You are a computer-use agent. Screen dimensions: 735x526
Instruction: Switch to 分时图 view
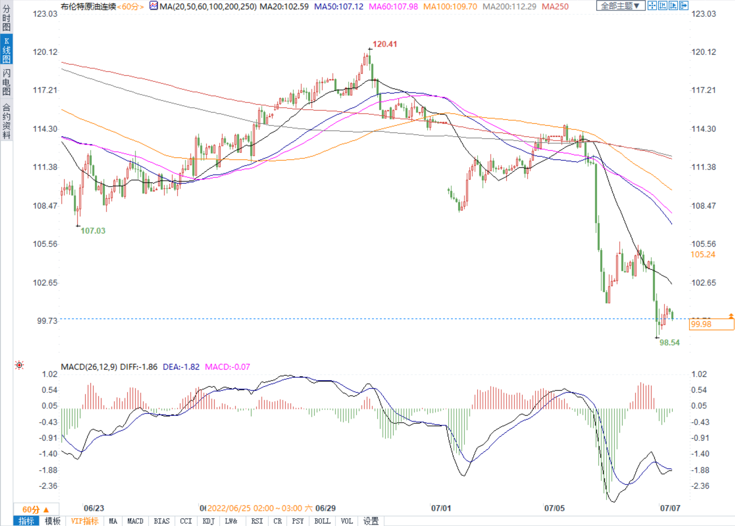[6, 18]
